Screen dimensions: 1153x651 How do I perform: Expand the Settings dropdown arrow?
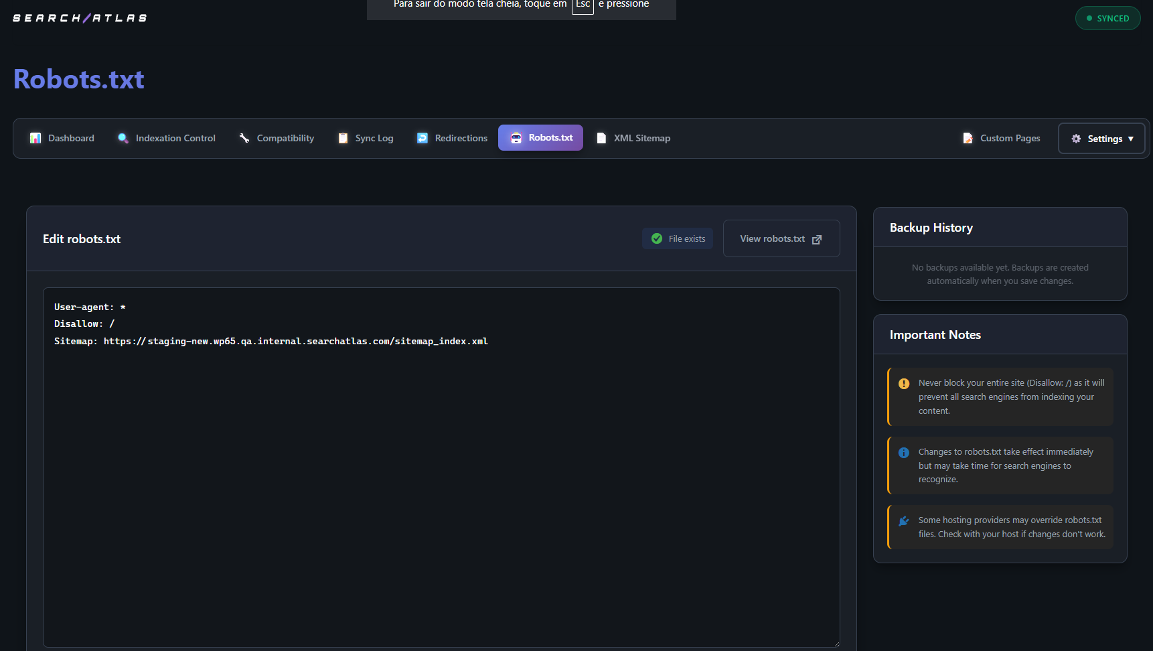point(1131,139)
